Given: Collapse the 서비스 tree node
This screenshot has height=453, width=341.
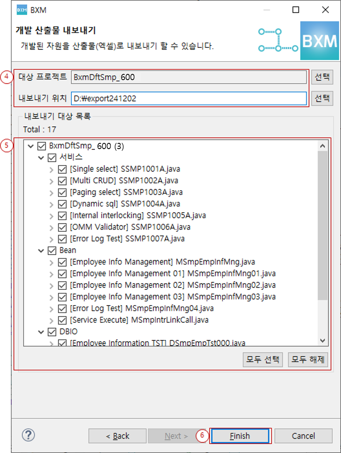Looking at the screenshot, I should point(40,157).
